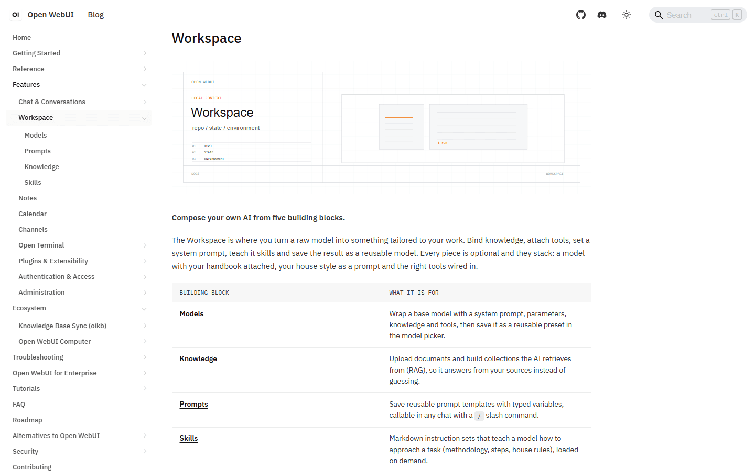Open the Discord community icon
Screen dimensions: 755x471
click(x=602, y=15)
